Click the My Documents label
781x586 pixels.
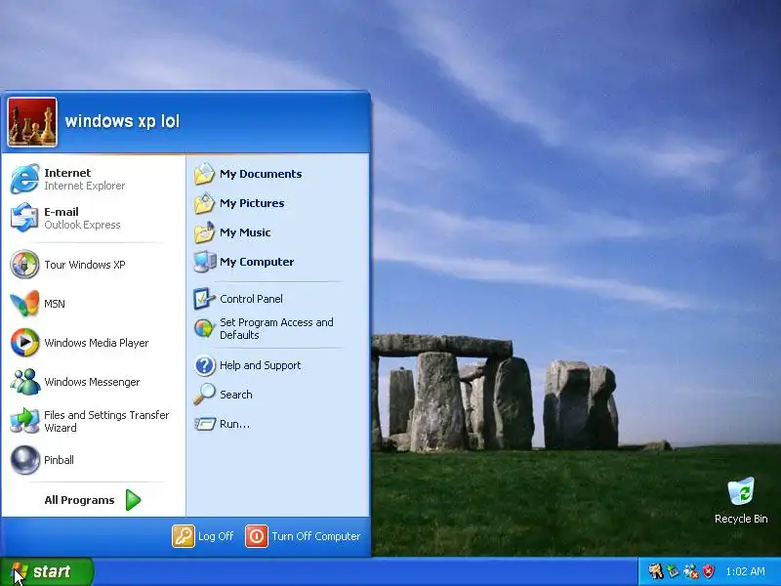[x=261, y=174]
